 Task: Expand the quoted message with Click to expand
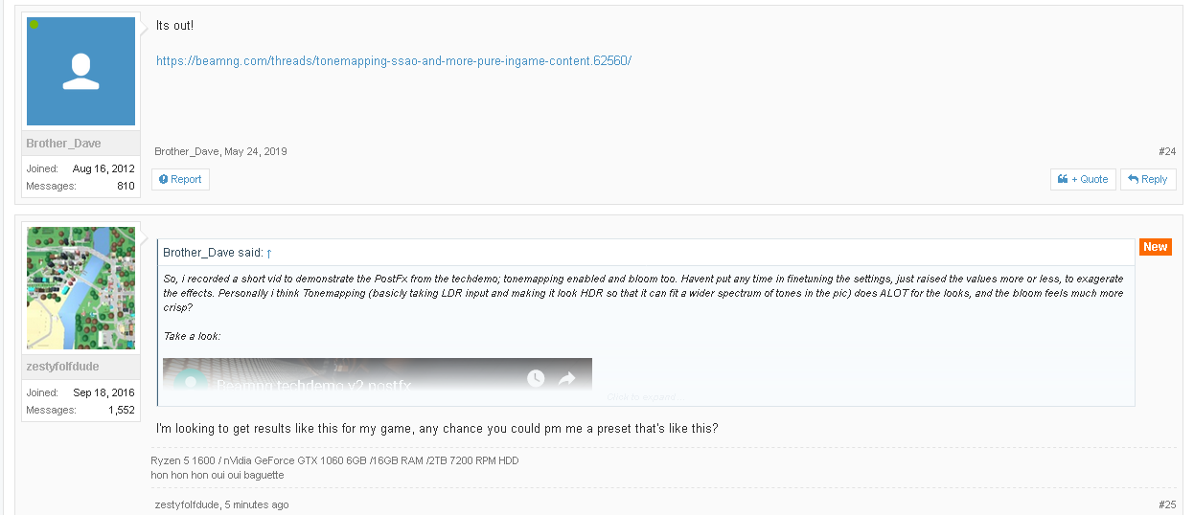pos(641,396)
